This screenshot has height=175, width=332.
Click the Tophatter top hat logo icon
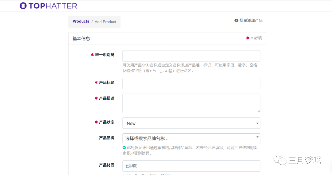(23, 6)
